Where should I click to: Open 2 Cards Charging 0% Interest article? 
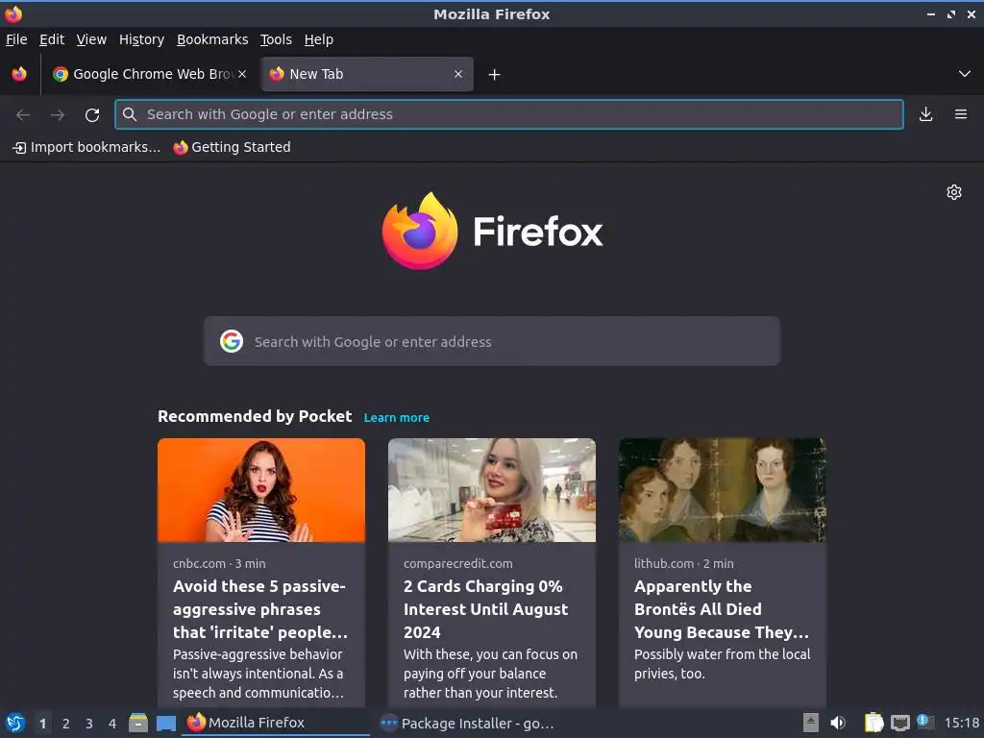(x=485, y=609)
